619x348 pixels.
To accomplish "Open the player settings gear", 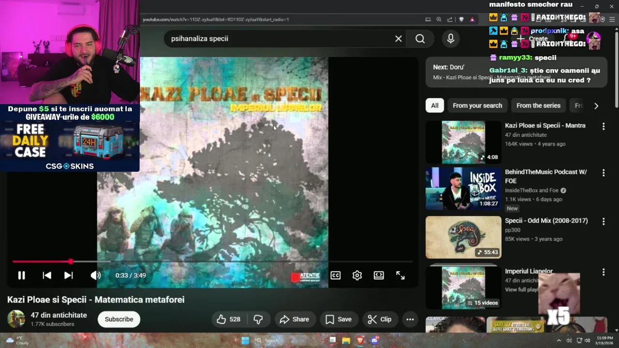I will point(357,275).
